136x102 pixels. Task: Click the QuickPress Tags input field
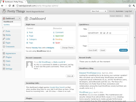108,46
